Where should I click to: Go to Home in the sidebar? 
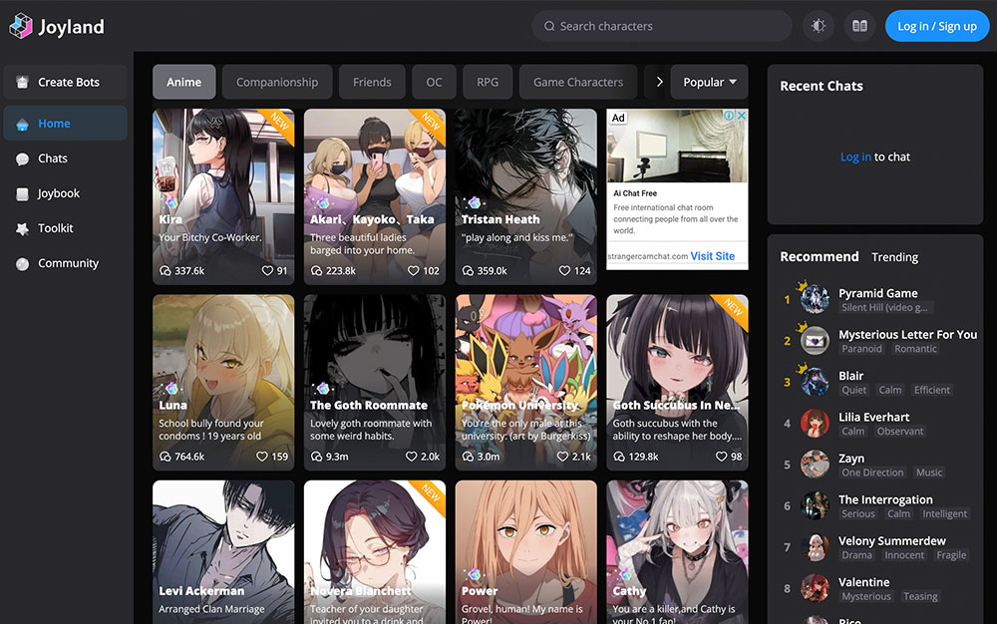[x=66, y=124]
